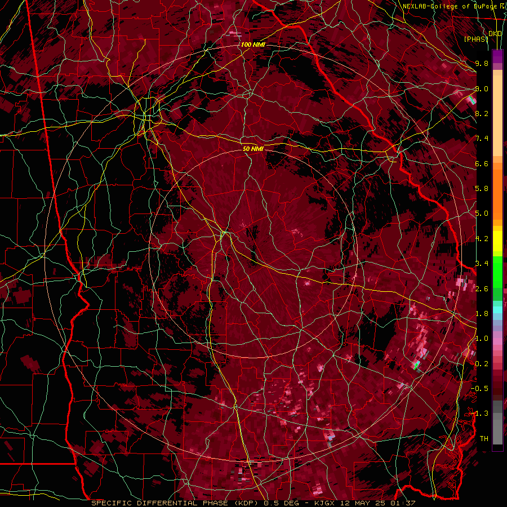The image size is (507, 507).
Task: Click the -0.5 legend value
Action: (479, 389)
